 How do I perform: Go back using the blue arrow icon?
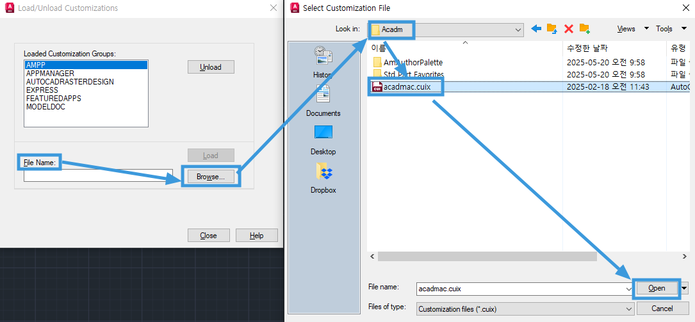(x=536, y=29)
